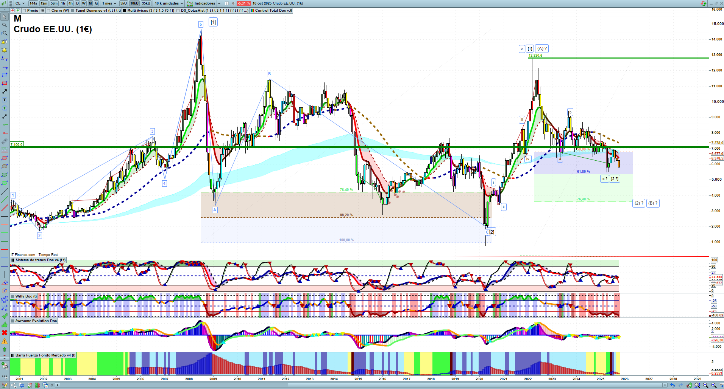Select the 1h timeframe

63,3
